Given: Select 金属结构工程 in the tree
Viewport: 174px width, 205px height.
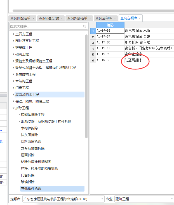Looking at the screenshot, I should tap(25, 74).
